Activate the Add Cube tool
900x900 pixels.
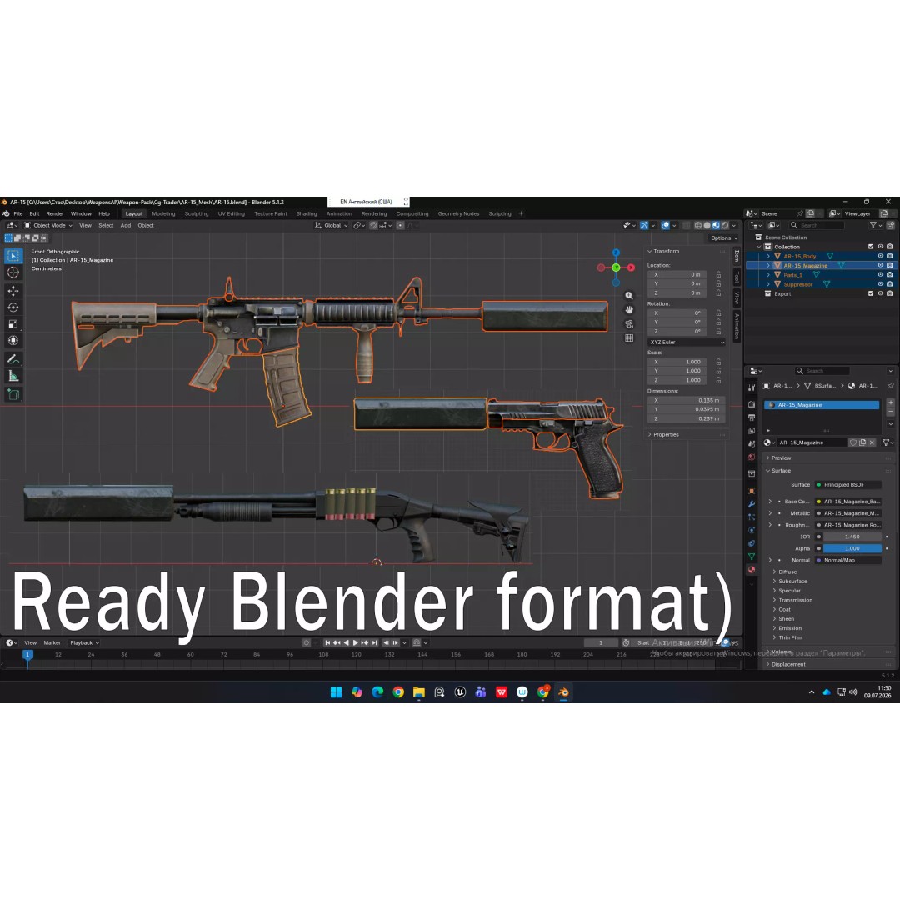(x=13, y=394)
